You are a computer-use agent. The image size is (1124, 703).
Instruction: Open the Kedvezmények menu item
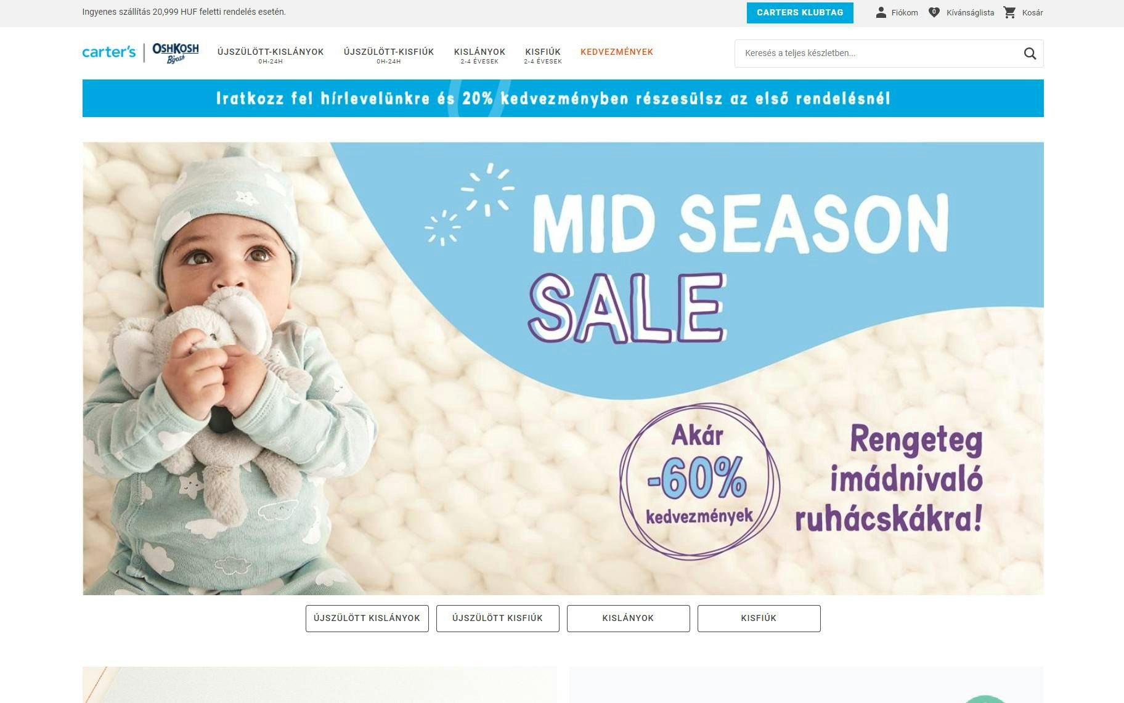(617, 52)
